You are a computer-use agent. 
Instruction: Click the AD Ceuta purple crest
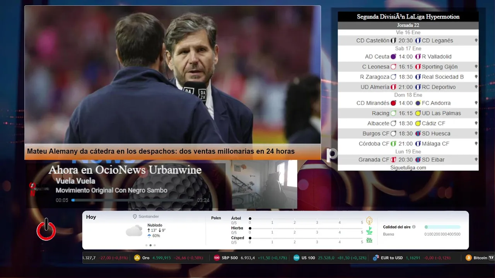[x=393, y=56]
